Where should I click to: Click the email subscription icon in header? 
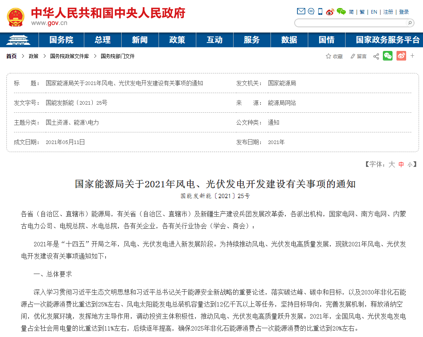pos(301,11)
